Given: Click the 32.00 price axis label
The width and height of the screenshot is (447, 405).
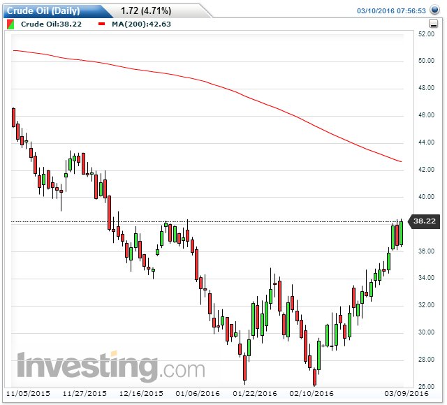Looking at the screenshot, I should [x=427, y=305].
